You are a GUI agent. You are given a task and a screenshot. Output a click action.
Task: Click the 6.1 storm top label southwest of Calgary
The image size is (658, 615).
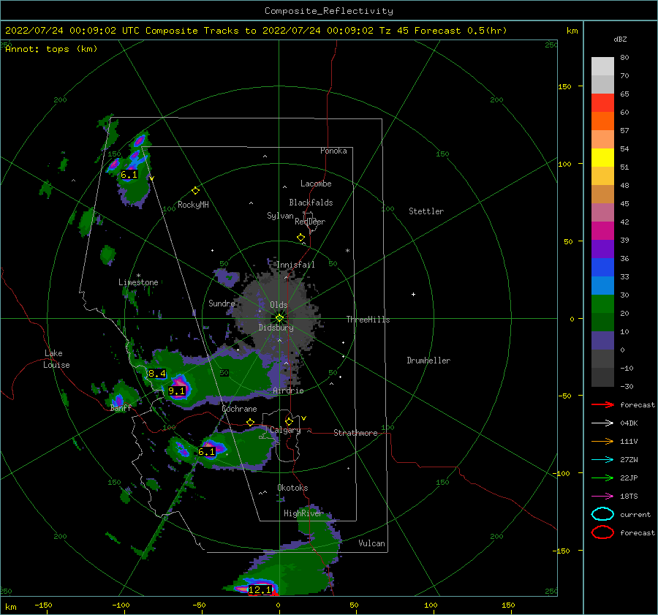(206, 452)
